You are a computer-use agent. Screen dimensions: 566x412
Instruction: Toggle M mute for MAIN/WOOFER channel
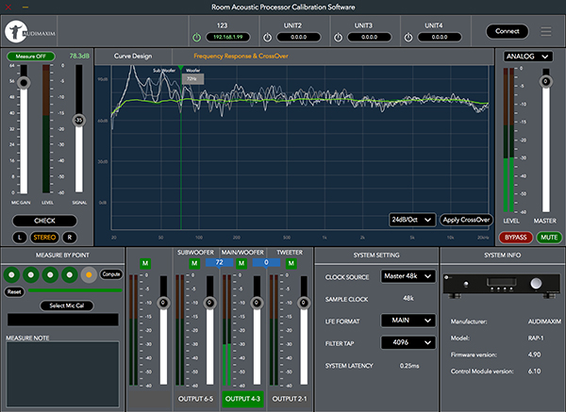241,263
